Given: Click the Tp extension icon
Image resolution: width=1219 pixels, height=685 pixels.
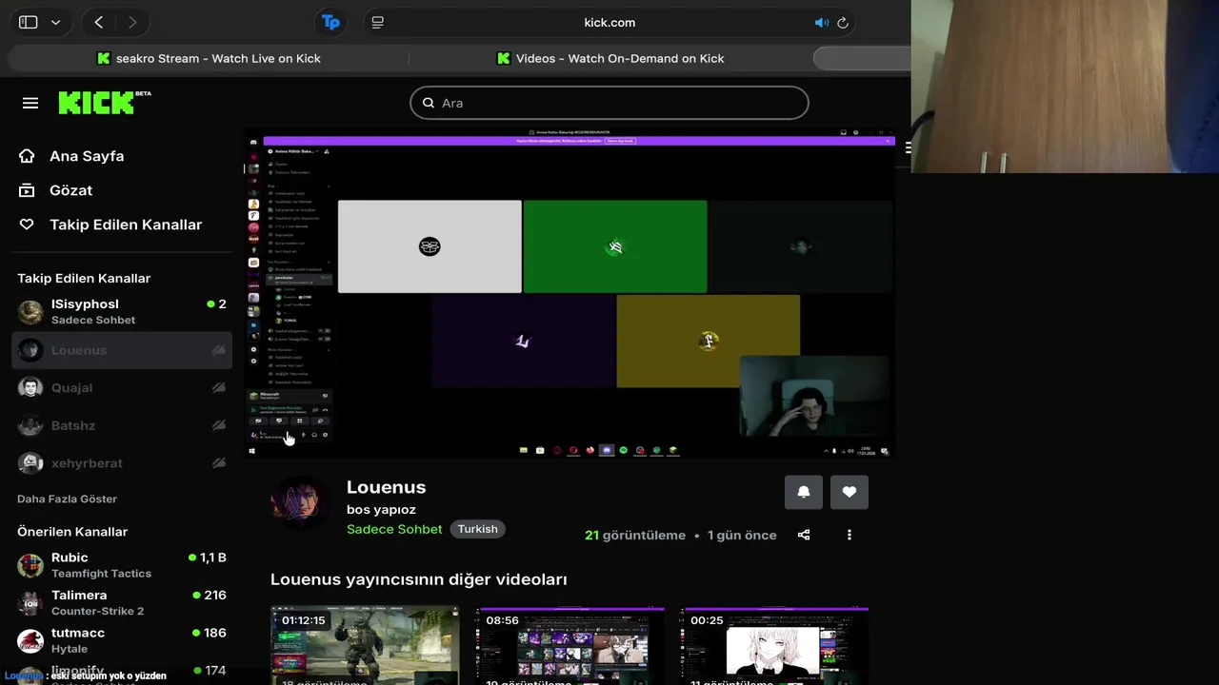Looking at the screenshot, I should [330, 22].
